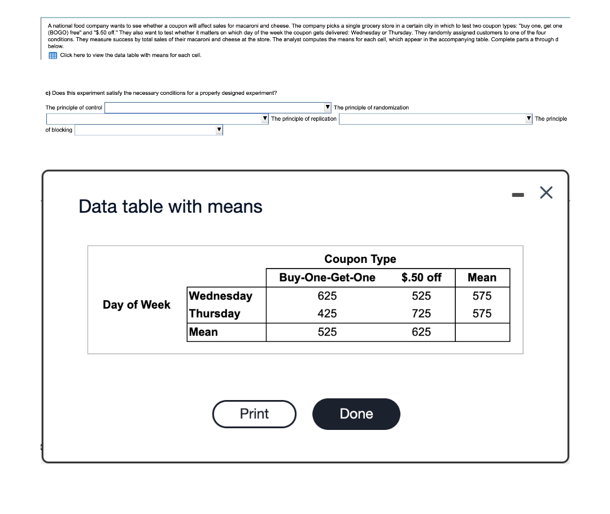Open the principle of replication dropdown
The image size is (610, 514).
coord(435,119)
